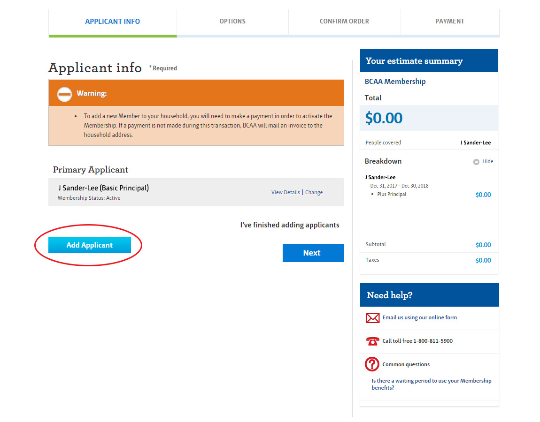
Task: Switch to the Applicant Info tab
Action: (113, 22)
